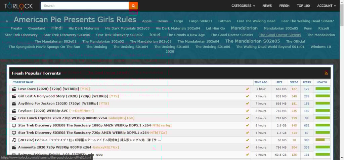
Task: Open Anything For Jackson (2020) torrent
Action: [63, 104]
